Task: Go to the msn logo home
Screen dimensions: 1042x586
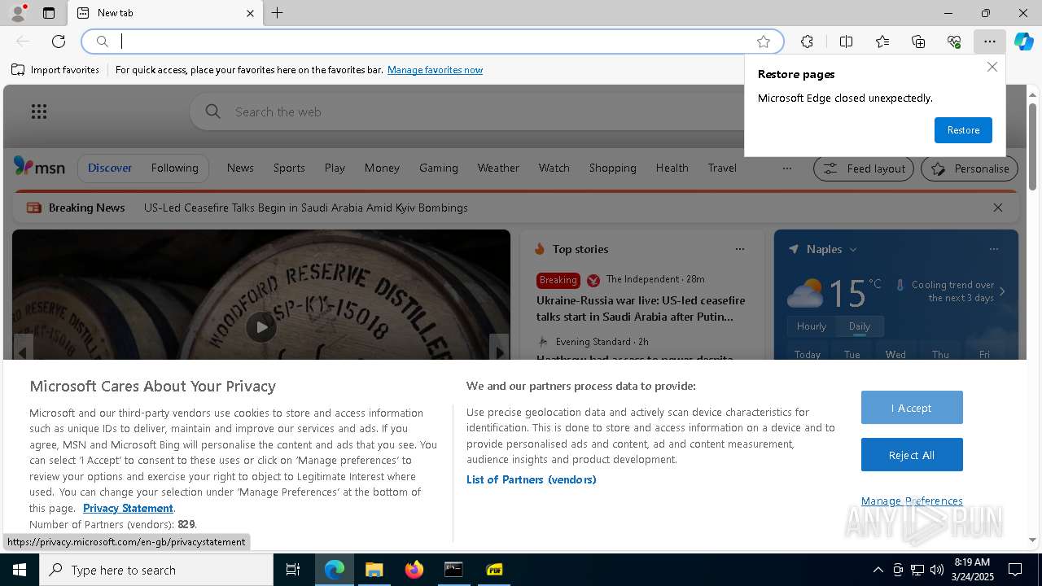Action: pyautogui.click(x=39, y=167)
